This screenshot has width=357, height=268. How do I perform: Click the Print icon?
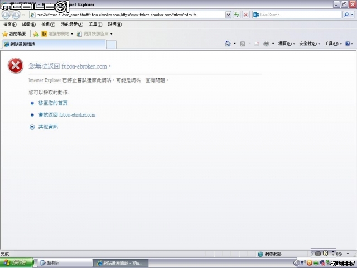(266, 44)
